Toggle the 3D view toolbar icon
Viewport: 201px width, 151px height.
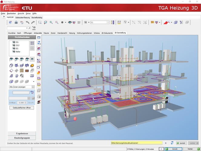[153, 22]
